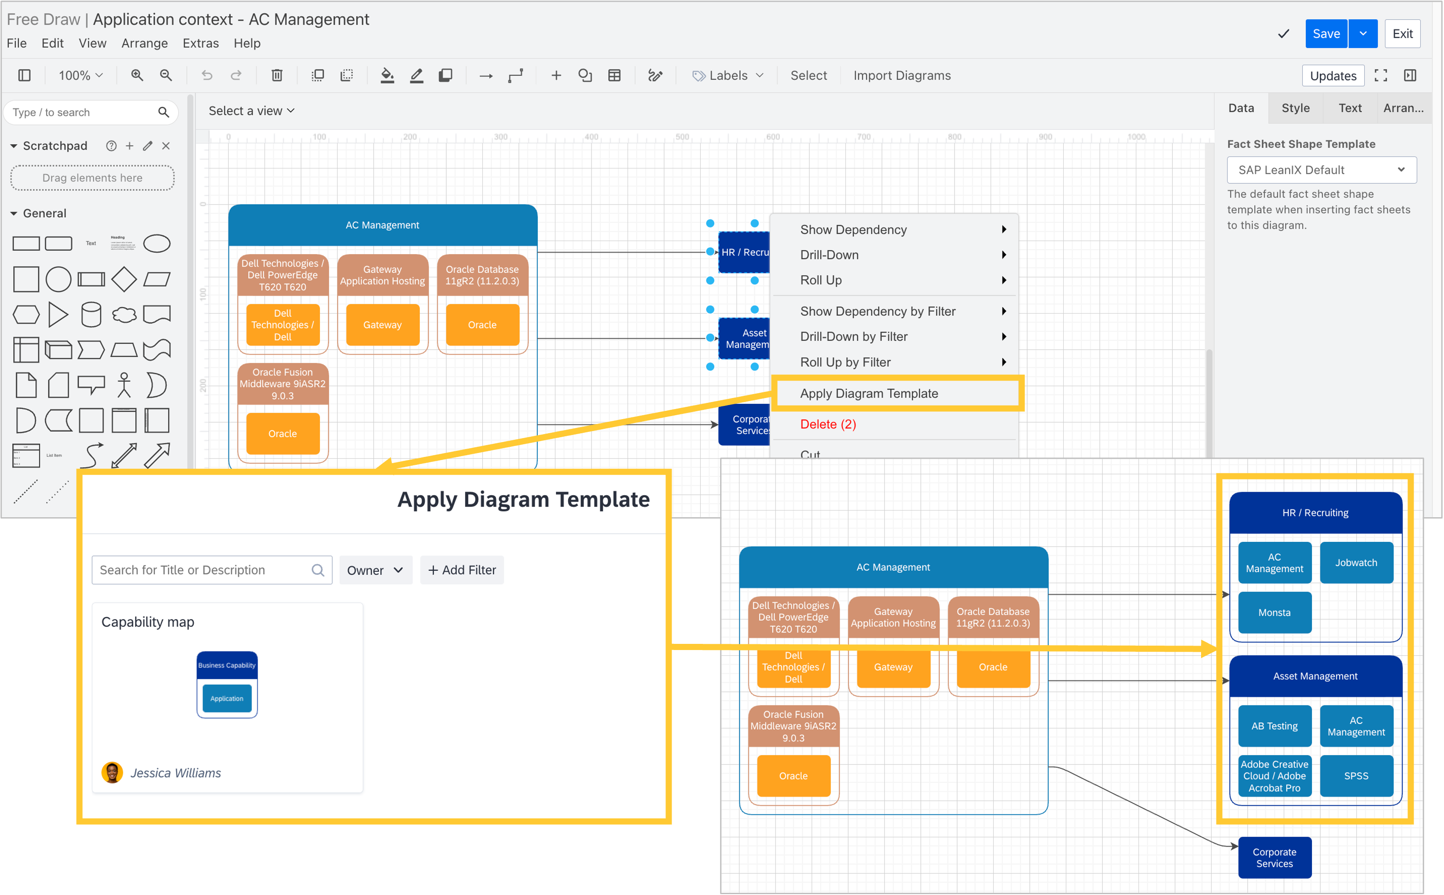
Task: Expand the Select a view dropdown
Action: click(x=251, y=111)
